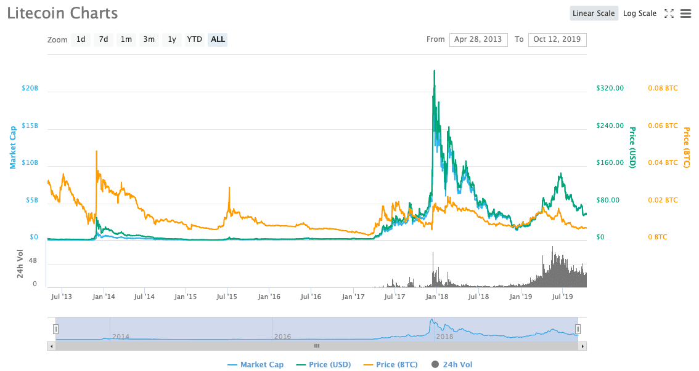Click the $160.00 price axis label
This screenshot has height=371, width=699.
(x=610, y=162)
